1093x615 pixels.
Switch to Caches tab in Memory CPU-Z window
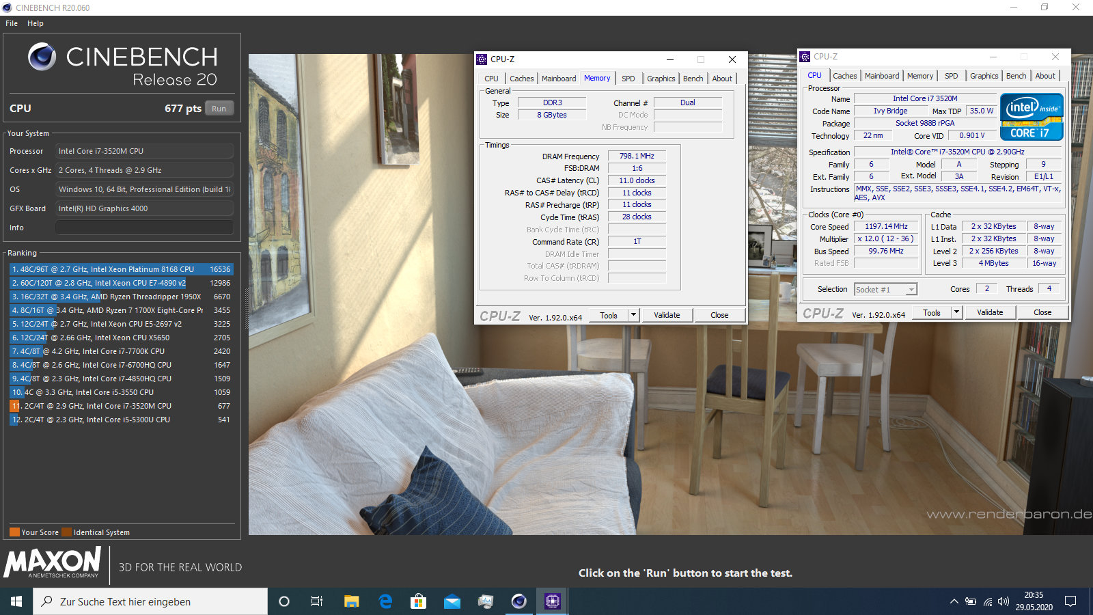(522, 79)
